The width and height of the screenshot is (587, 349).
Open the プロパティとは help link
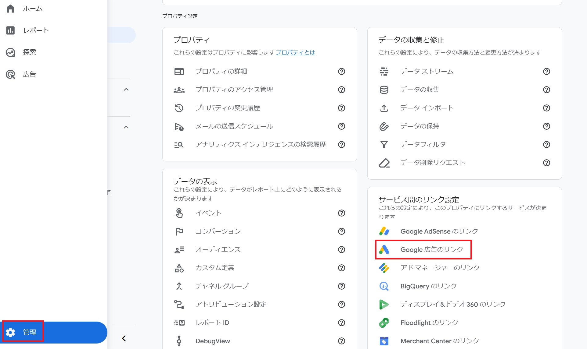click(295, 52)
